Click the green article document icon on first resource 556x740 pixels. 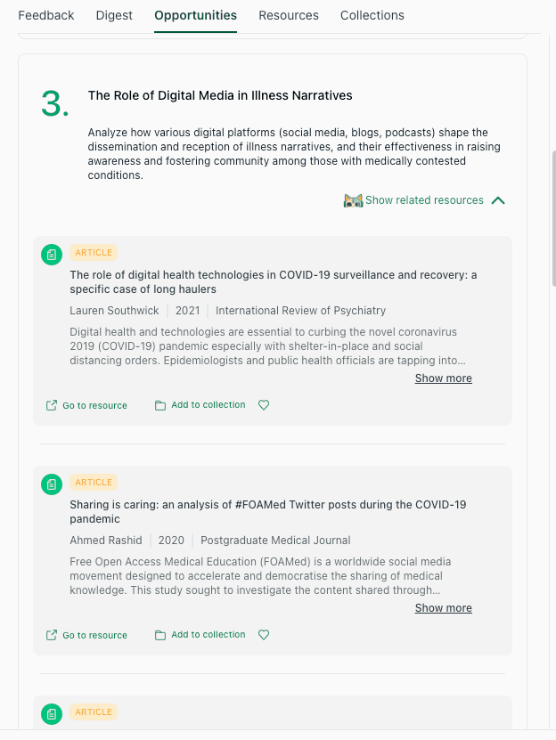coord(51,254)
